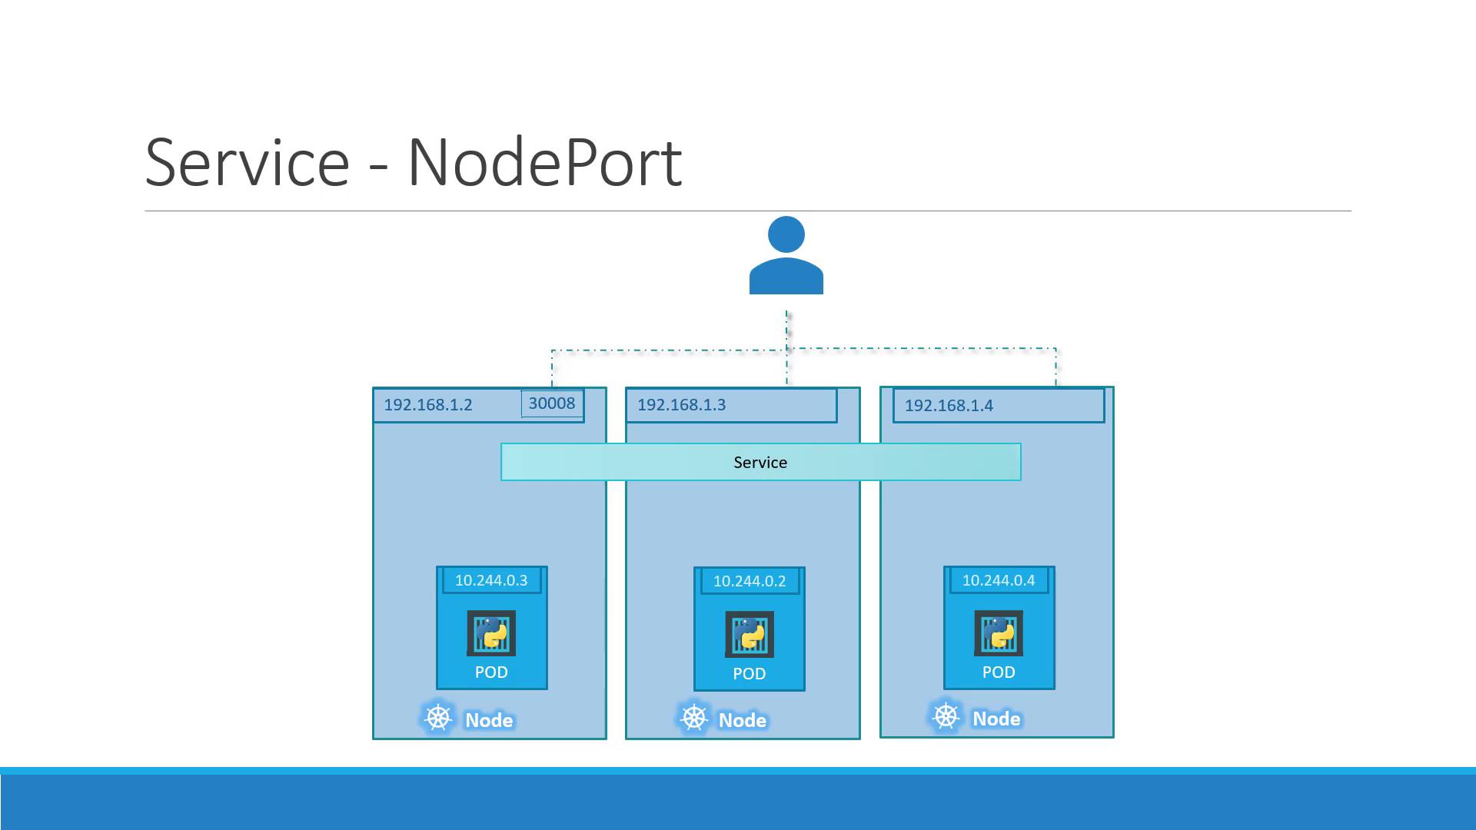Screen dimensions: 1476x830
Task: Select the NodePort 30008 label
Action: tap(550, 403)
